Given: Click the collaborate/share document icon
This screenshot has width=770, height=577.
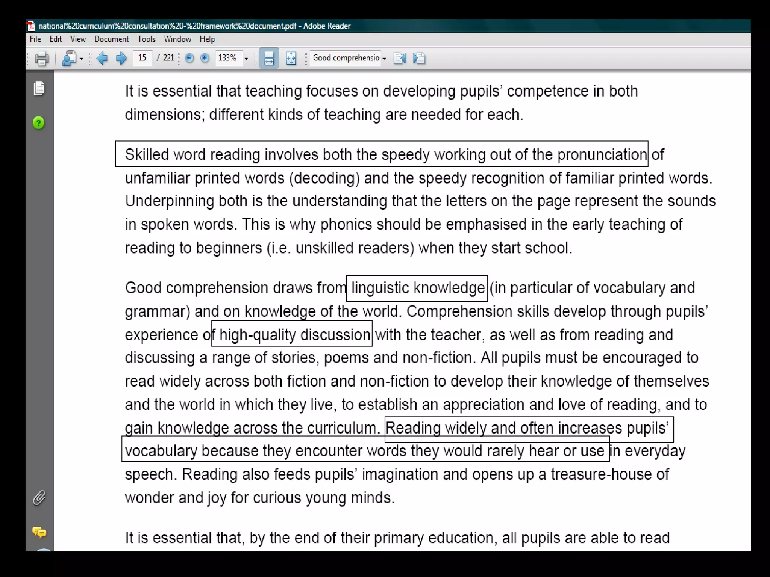Looking at the screenshot, I should [69, 58].
